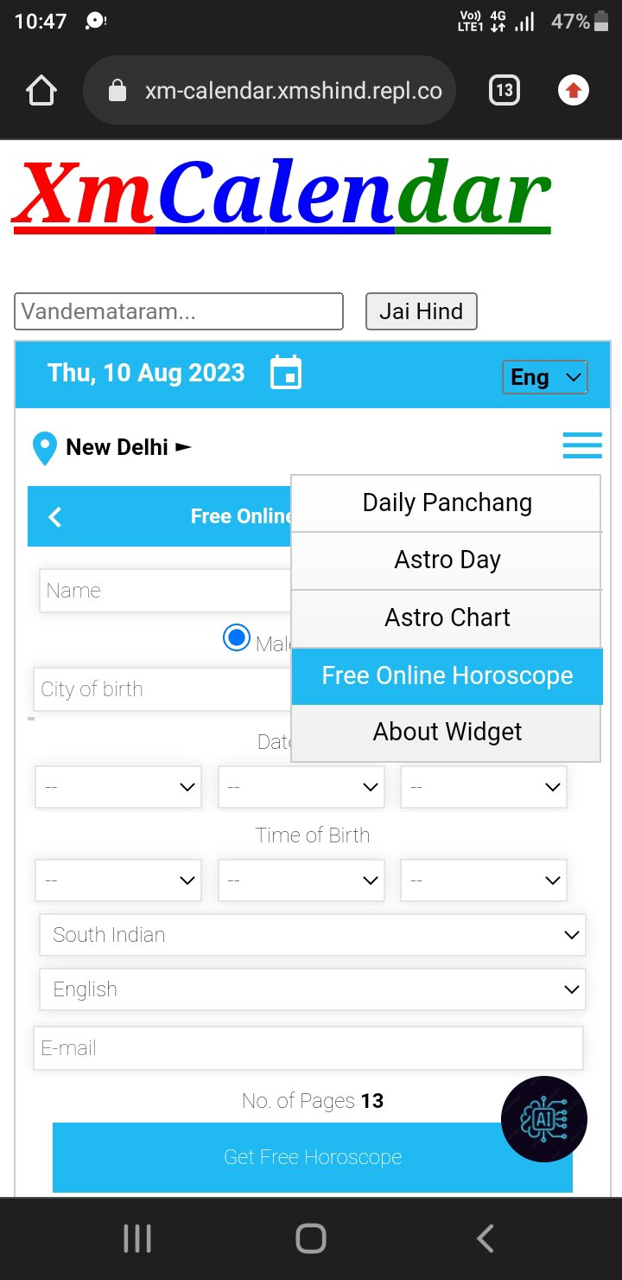Open the AI chatbot floating icon
The width and height of the screenshot is (622, 1280).
pyautogui.click(x=543, y=1119)
